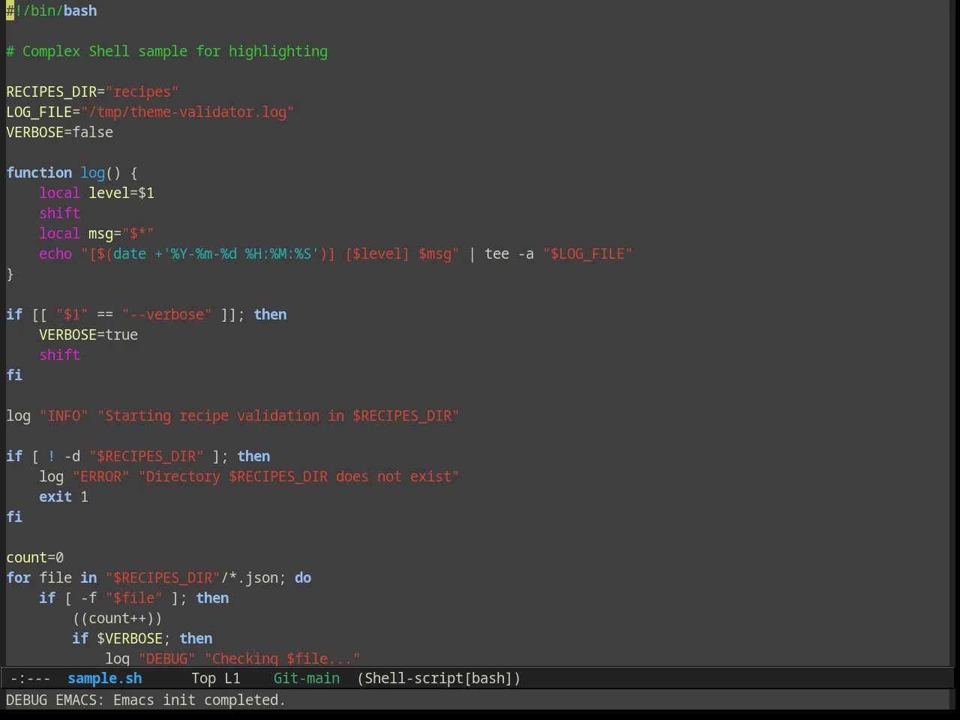Click the /*.json glob pattern
The height and width of the screenshot is (720, 960).
pos(250,577)
